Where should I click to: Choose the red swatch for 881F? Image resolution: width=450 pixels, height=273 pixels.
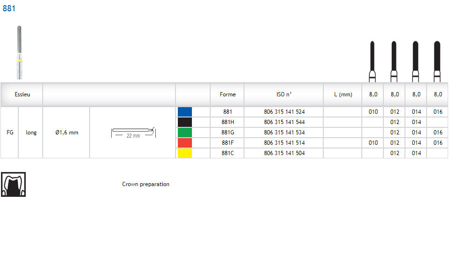tap(185, 143)
